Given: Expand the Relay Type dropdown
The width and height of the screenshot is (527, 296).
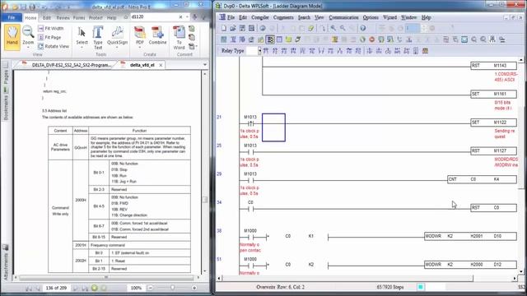Looking at the screenshot, I should [x=259, y=51].
